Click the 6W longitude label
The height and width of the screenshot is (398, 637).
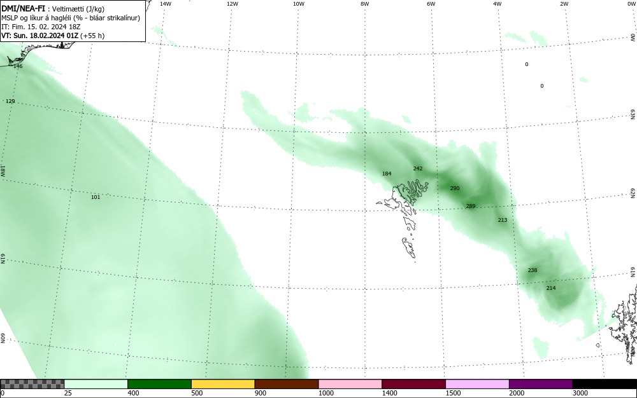[431, 4]
